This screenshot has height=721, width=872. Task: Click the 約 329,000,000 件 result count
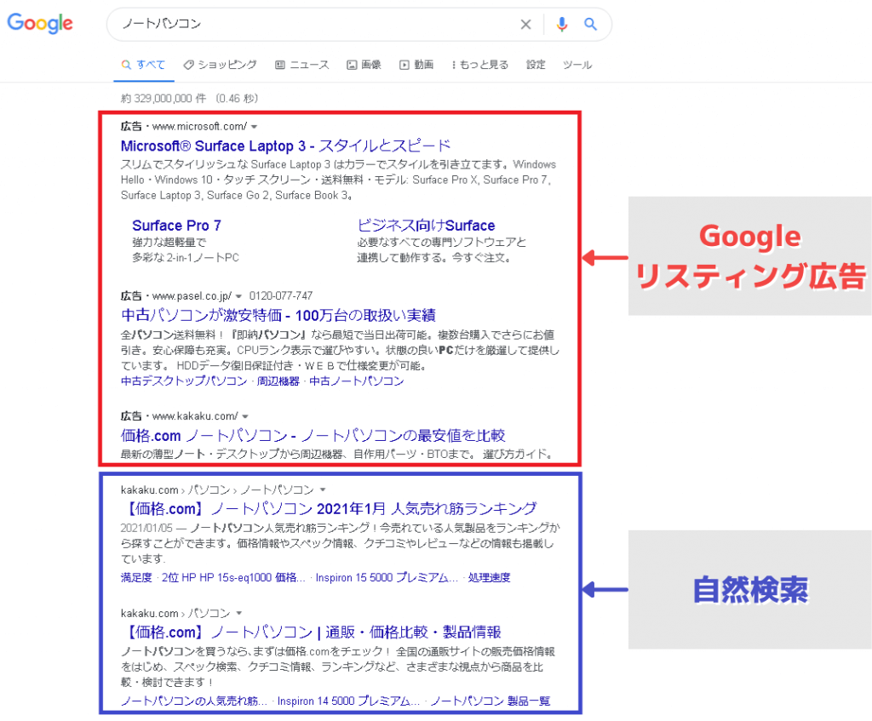(163, 99)
